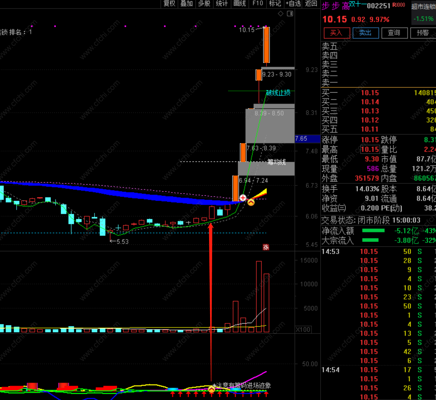Click the 7.63 - 8.39 gap label
Screen dimensions: 436x400
click(261, 148)
